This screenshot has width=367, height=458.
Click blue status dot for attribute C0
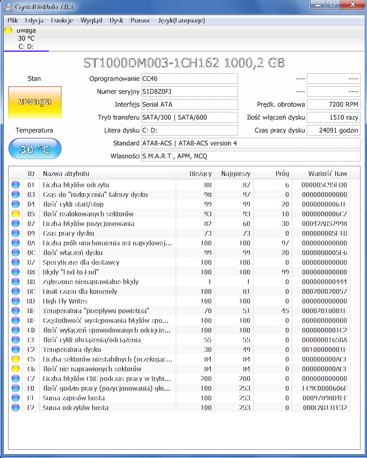point(16,330)
